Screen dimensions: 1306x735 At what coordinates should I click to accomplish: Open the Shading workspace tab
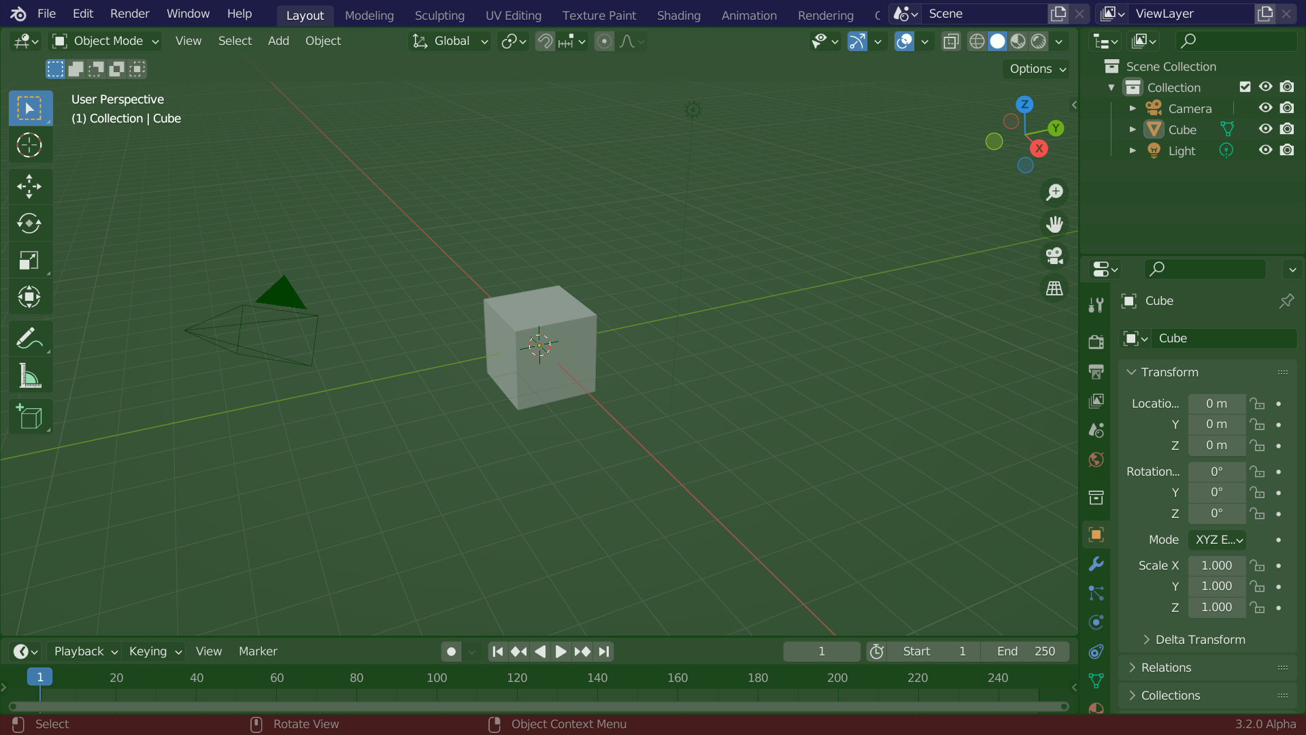679,15
